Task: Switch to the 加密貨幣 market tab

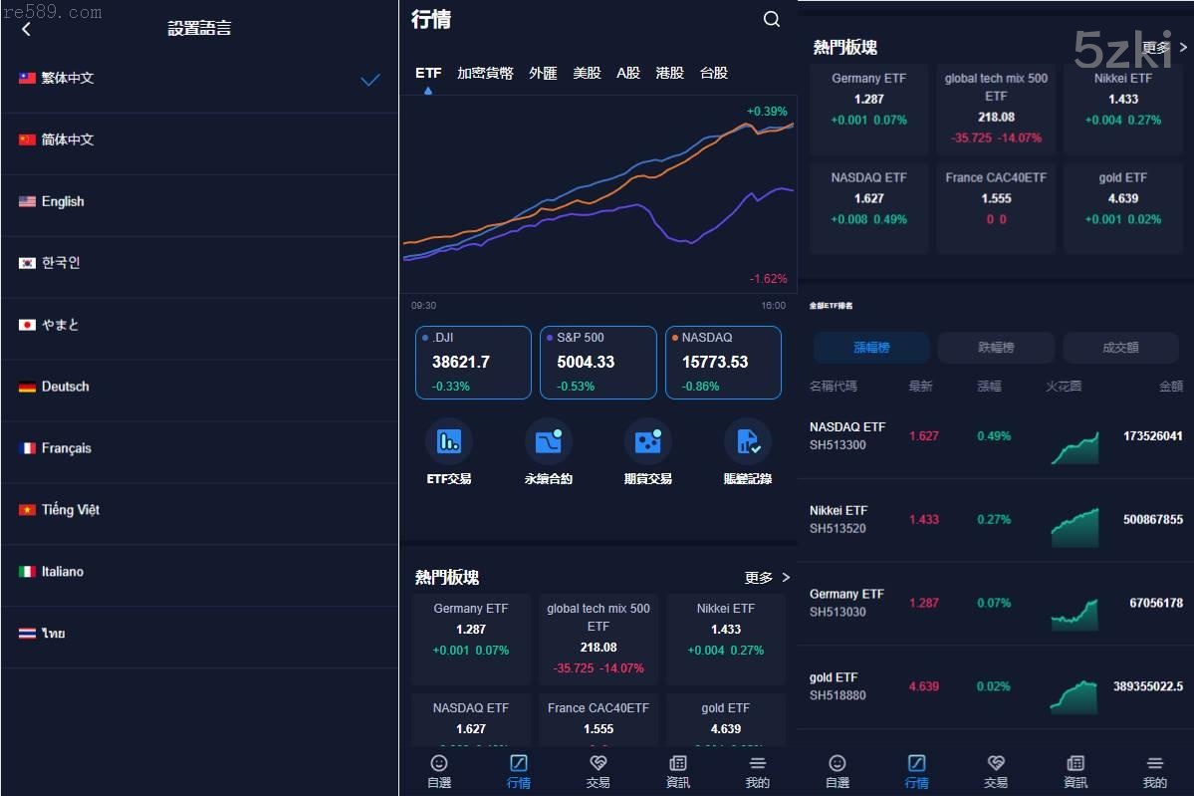Action: (x=485, y=73)
